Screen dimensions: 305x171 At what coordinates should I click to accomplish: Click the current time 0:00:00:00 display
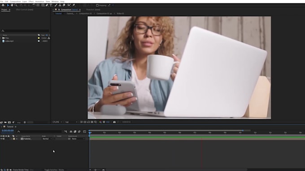8,131
